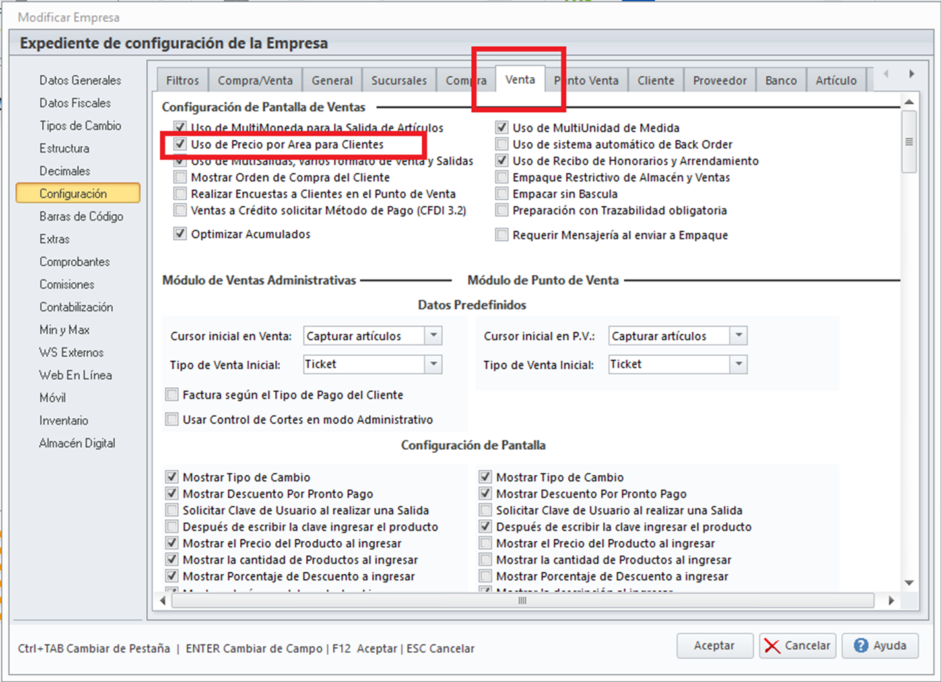Open Comprobantes section
This screenshot has height=682, width=941.
(x=75, y=262)
